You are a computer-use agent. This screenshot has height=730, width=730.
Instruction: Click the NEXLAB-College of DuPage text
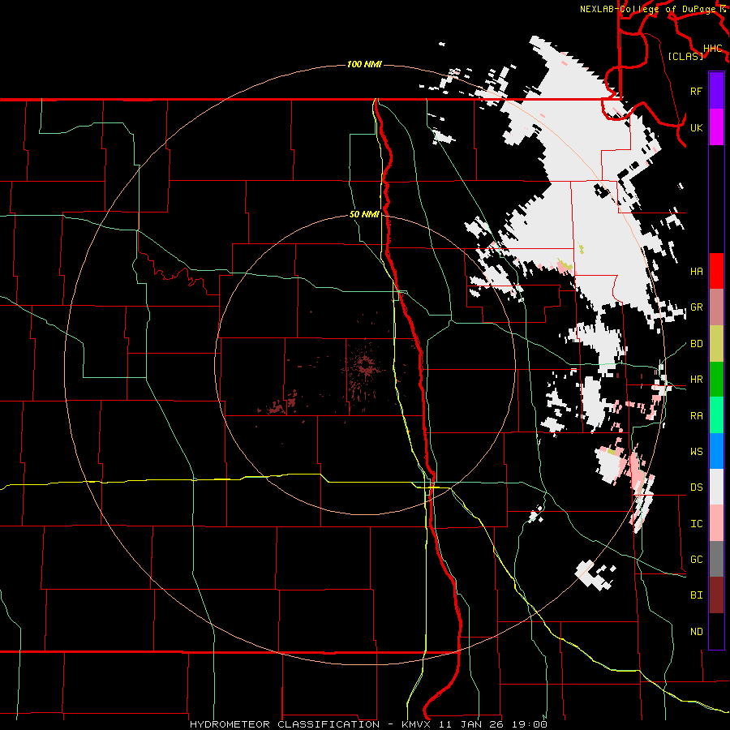pos(650,9)
